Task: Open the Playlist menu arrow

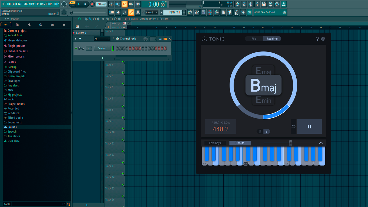Action: pos(75,19)
